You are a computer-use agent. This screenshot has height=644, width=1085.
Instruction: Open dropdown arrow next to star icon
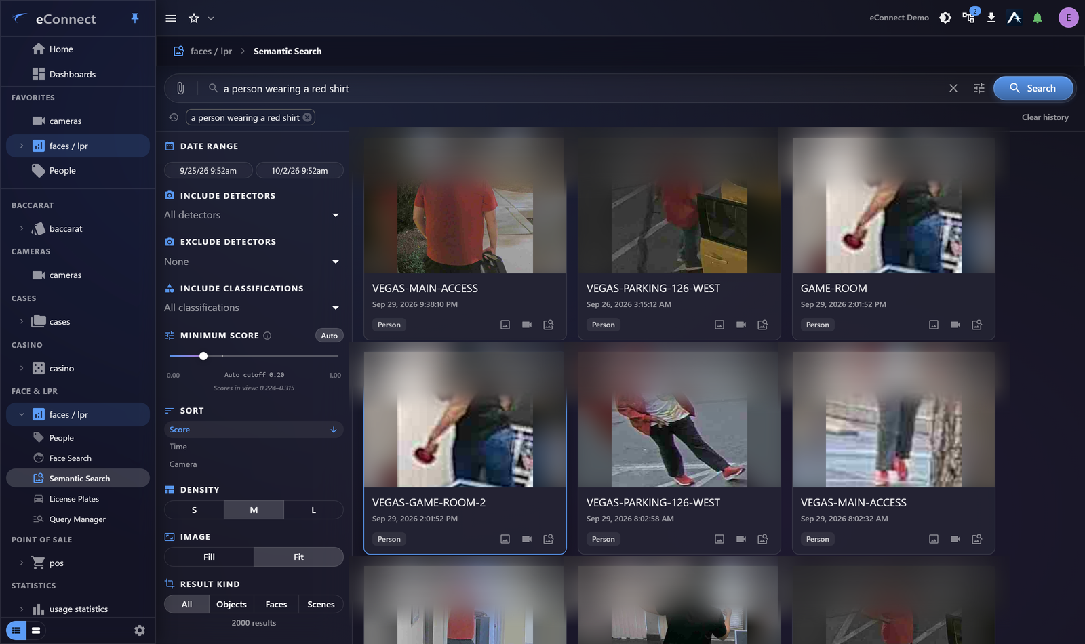211,18
